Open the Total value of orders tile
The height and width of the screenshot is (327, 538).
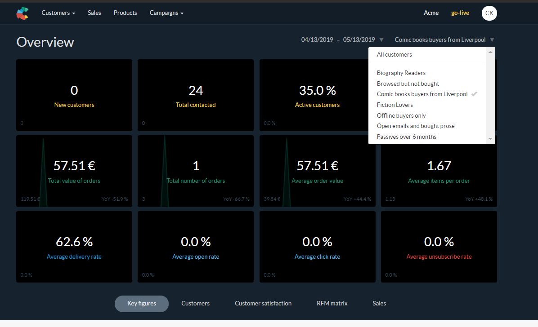[74, 171]
